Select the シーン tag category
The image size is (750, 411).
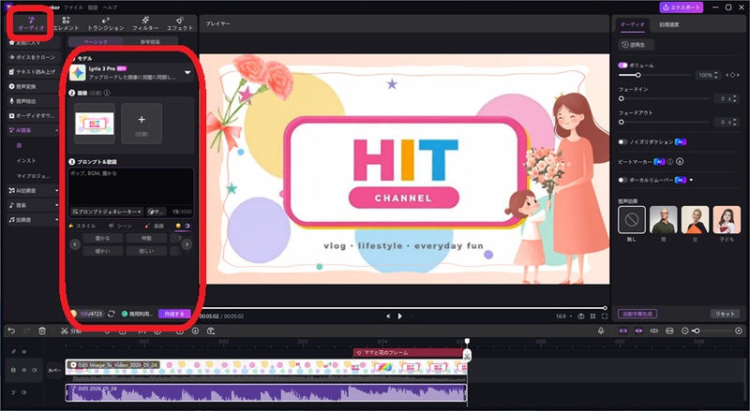pyautogui.click(x=121, y=226)
